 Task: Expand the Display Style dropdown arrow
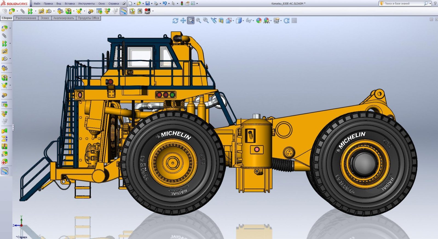click(x=243, y=21)
